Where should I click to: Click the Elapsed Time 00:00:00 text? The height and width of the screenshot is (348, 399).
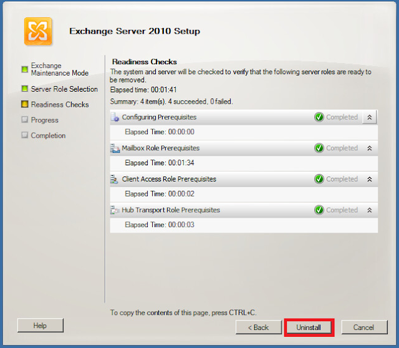click(160, 132)
